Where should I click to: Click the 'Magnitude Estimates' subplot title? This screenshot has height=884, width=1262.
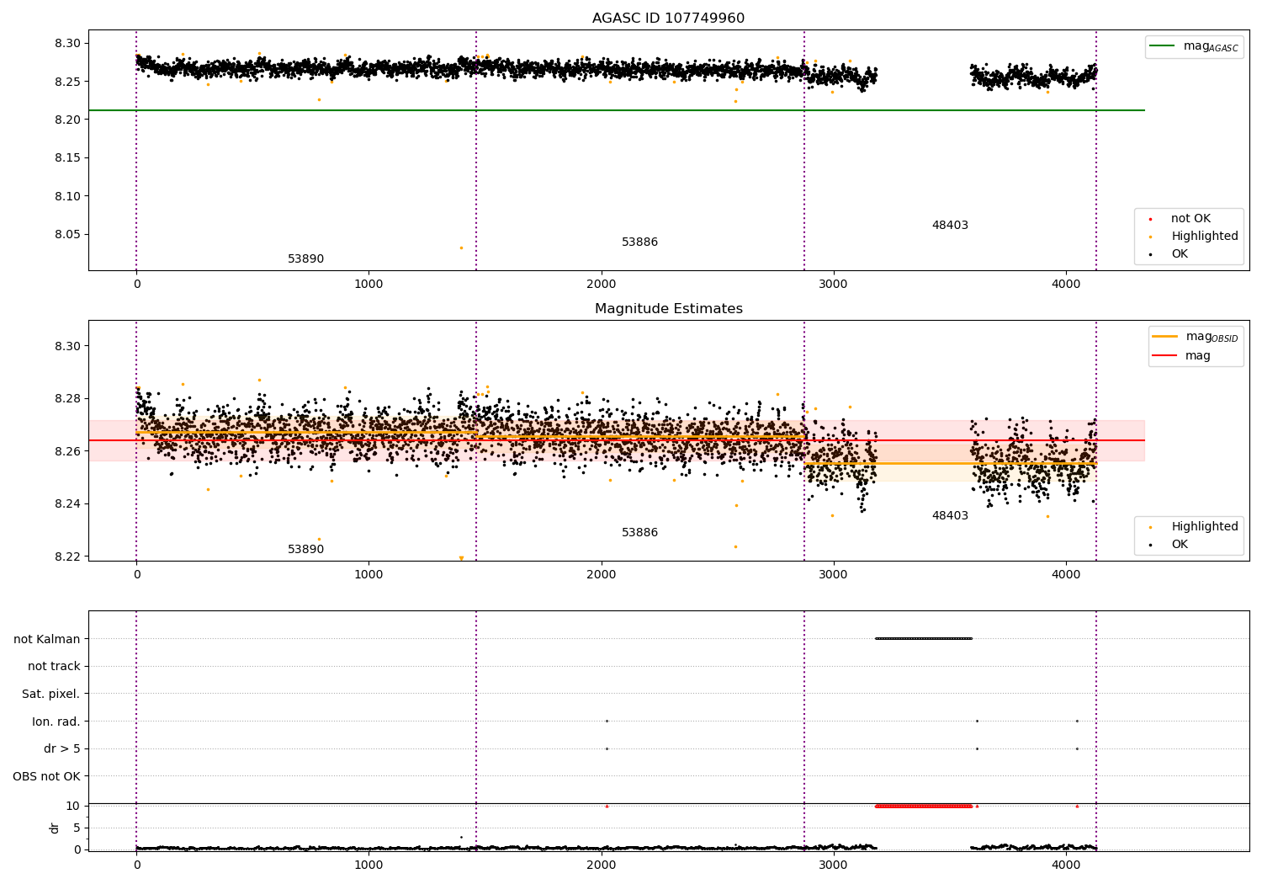coord(668,309)
